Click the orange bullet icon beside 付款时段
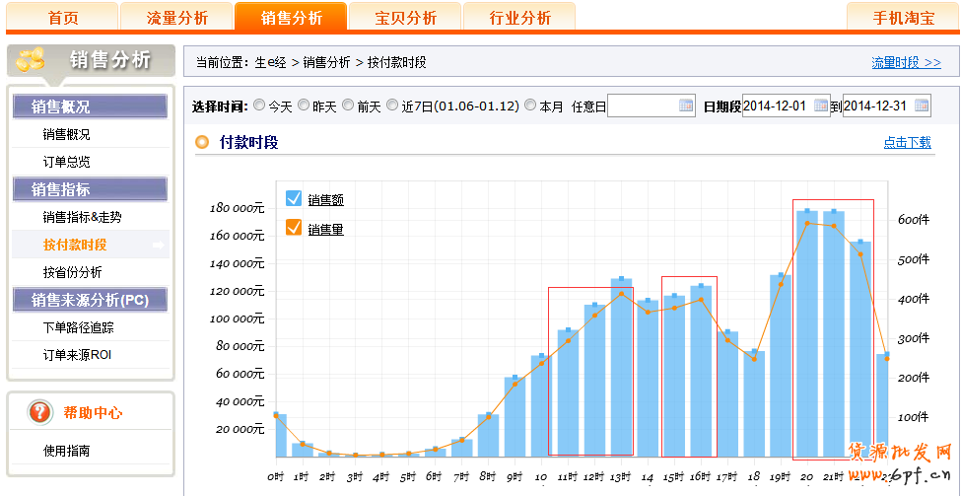This screenshot has height=496, width=961. [x=202, y=142]
